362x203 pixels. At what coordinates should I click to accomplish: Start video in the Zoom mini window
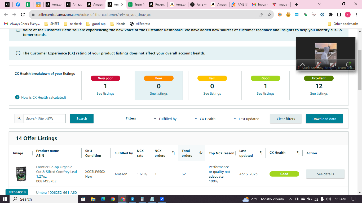click(x=333, y=65)
